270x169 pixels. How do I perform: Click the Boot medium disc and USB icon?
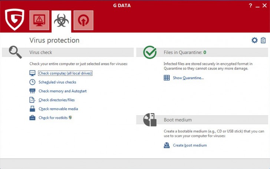tap(150, 120)
